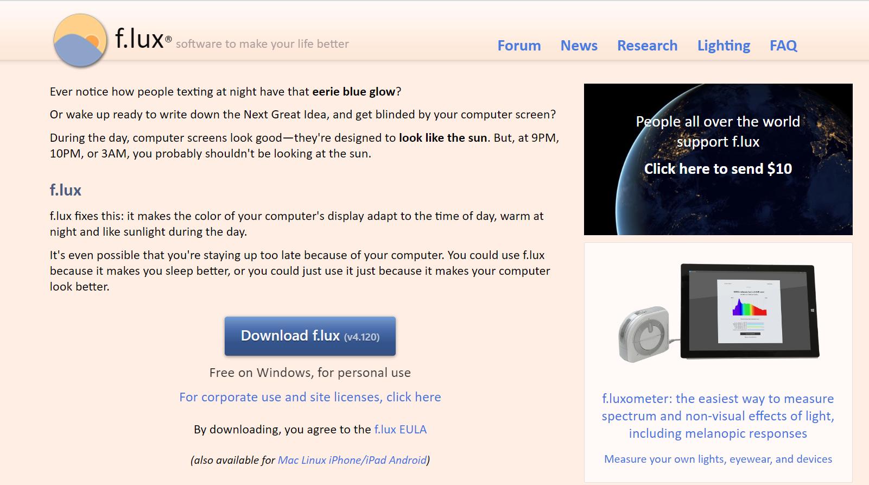Click 'Free on Windows, for personal use' text
869x485 pixels.
(x=310, y=373)
